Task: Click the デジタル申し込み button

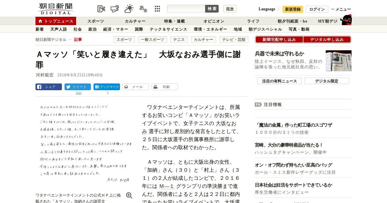Action: pyautogui.click(x=327, y=40)
